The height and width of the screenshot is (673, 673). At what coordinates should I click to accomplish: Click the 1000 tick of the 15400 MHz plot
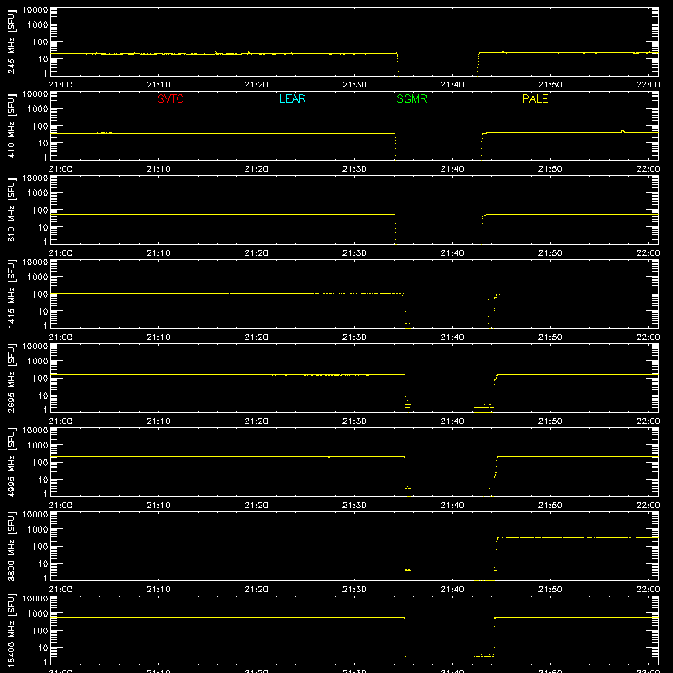coord(38,613)
